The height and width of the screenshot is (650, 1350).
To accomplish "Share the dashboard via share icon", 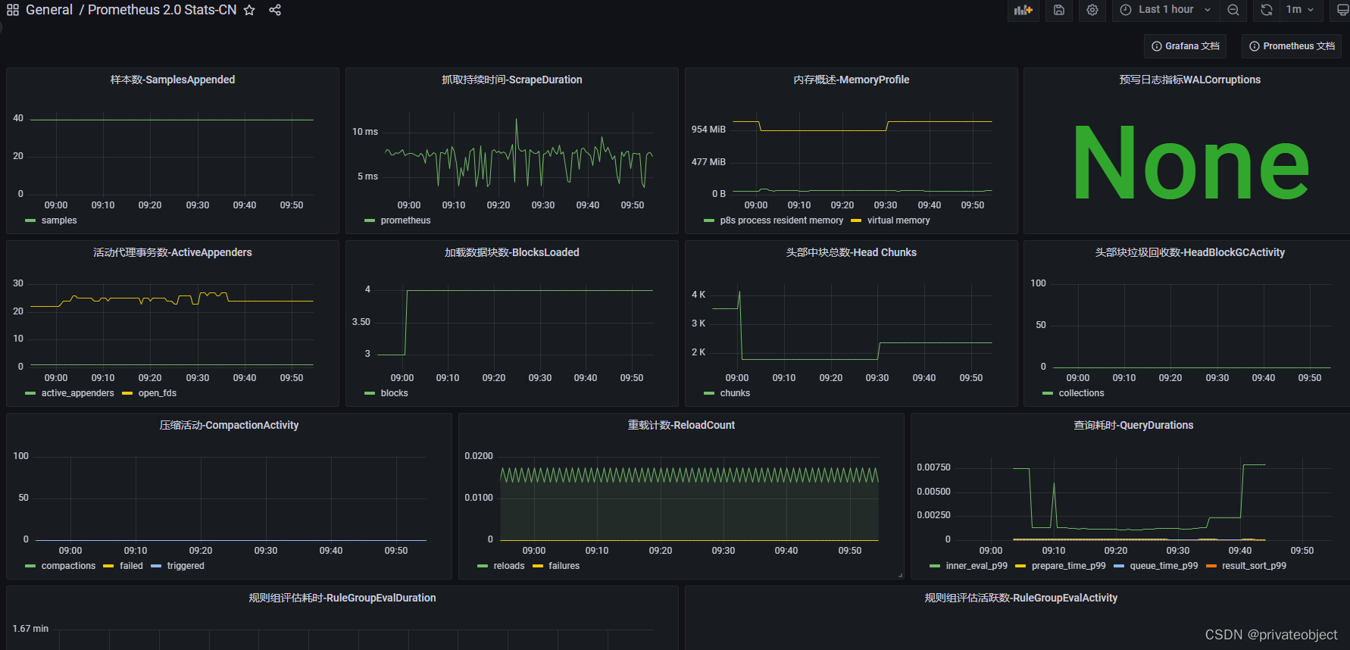I will pyautogui.click(x=275, y=10).
